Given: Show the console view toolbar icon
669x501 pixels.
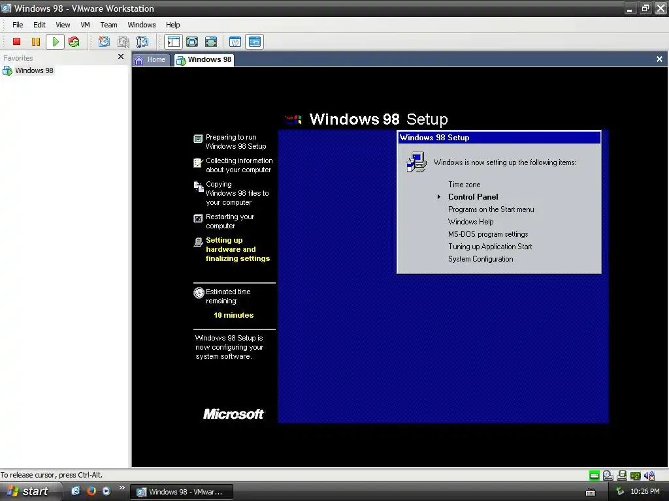Looking at the screenshot, I should 255,41.
